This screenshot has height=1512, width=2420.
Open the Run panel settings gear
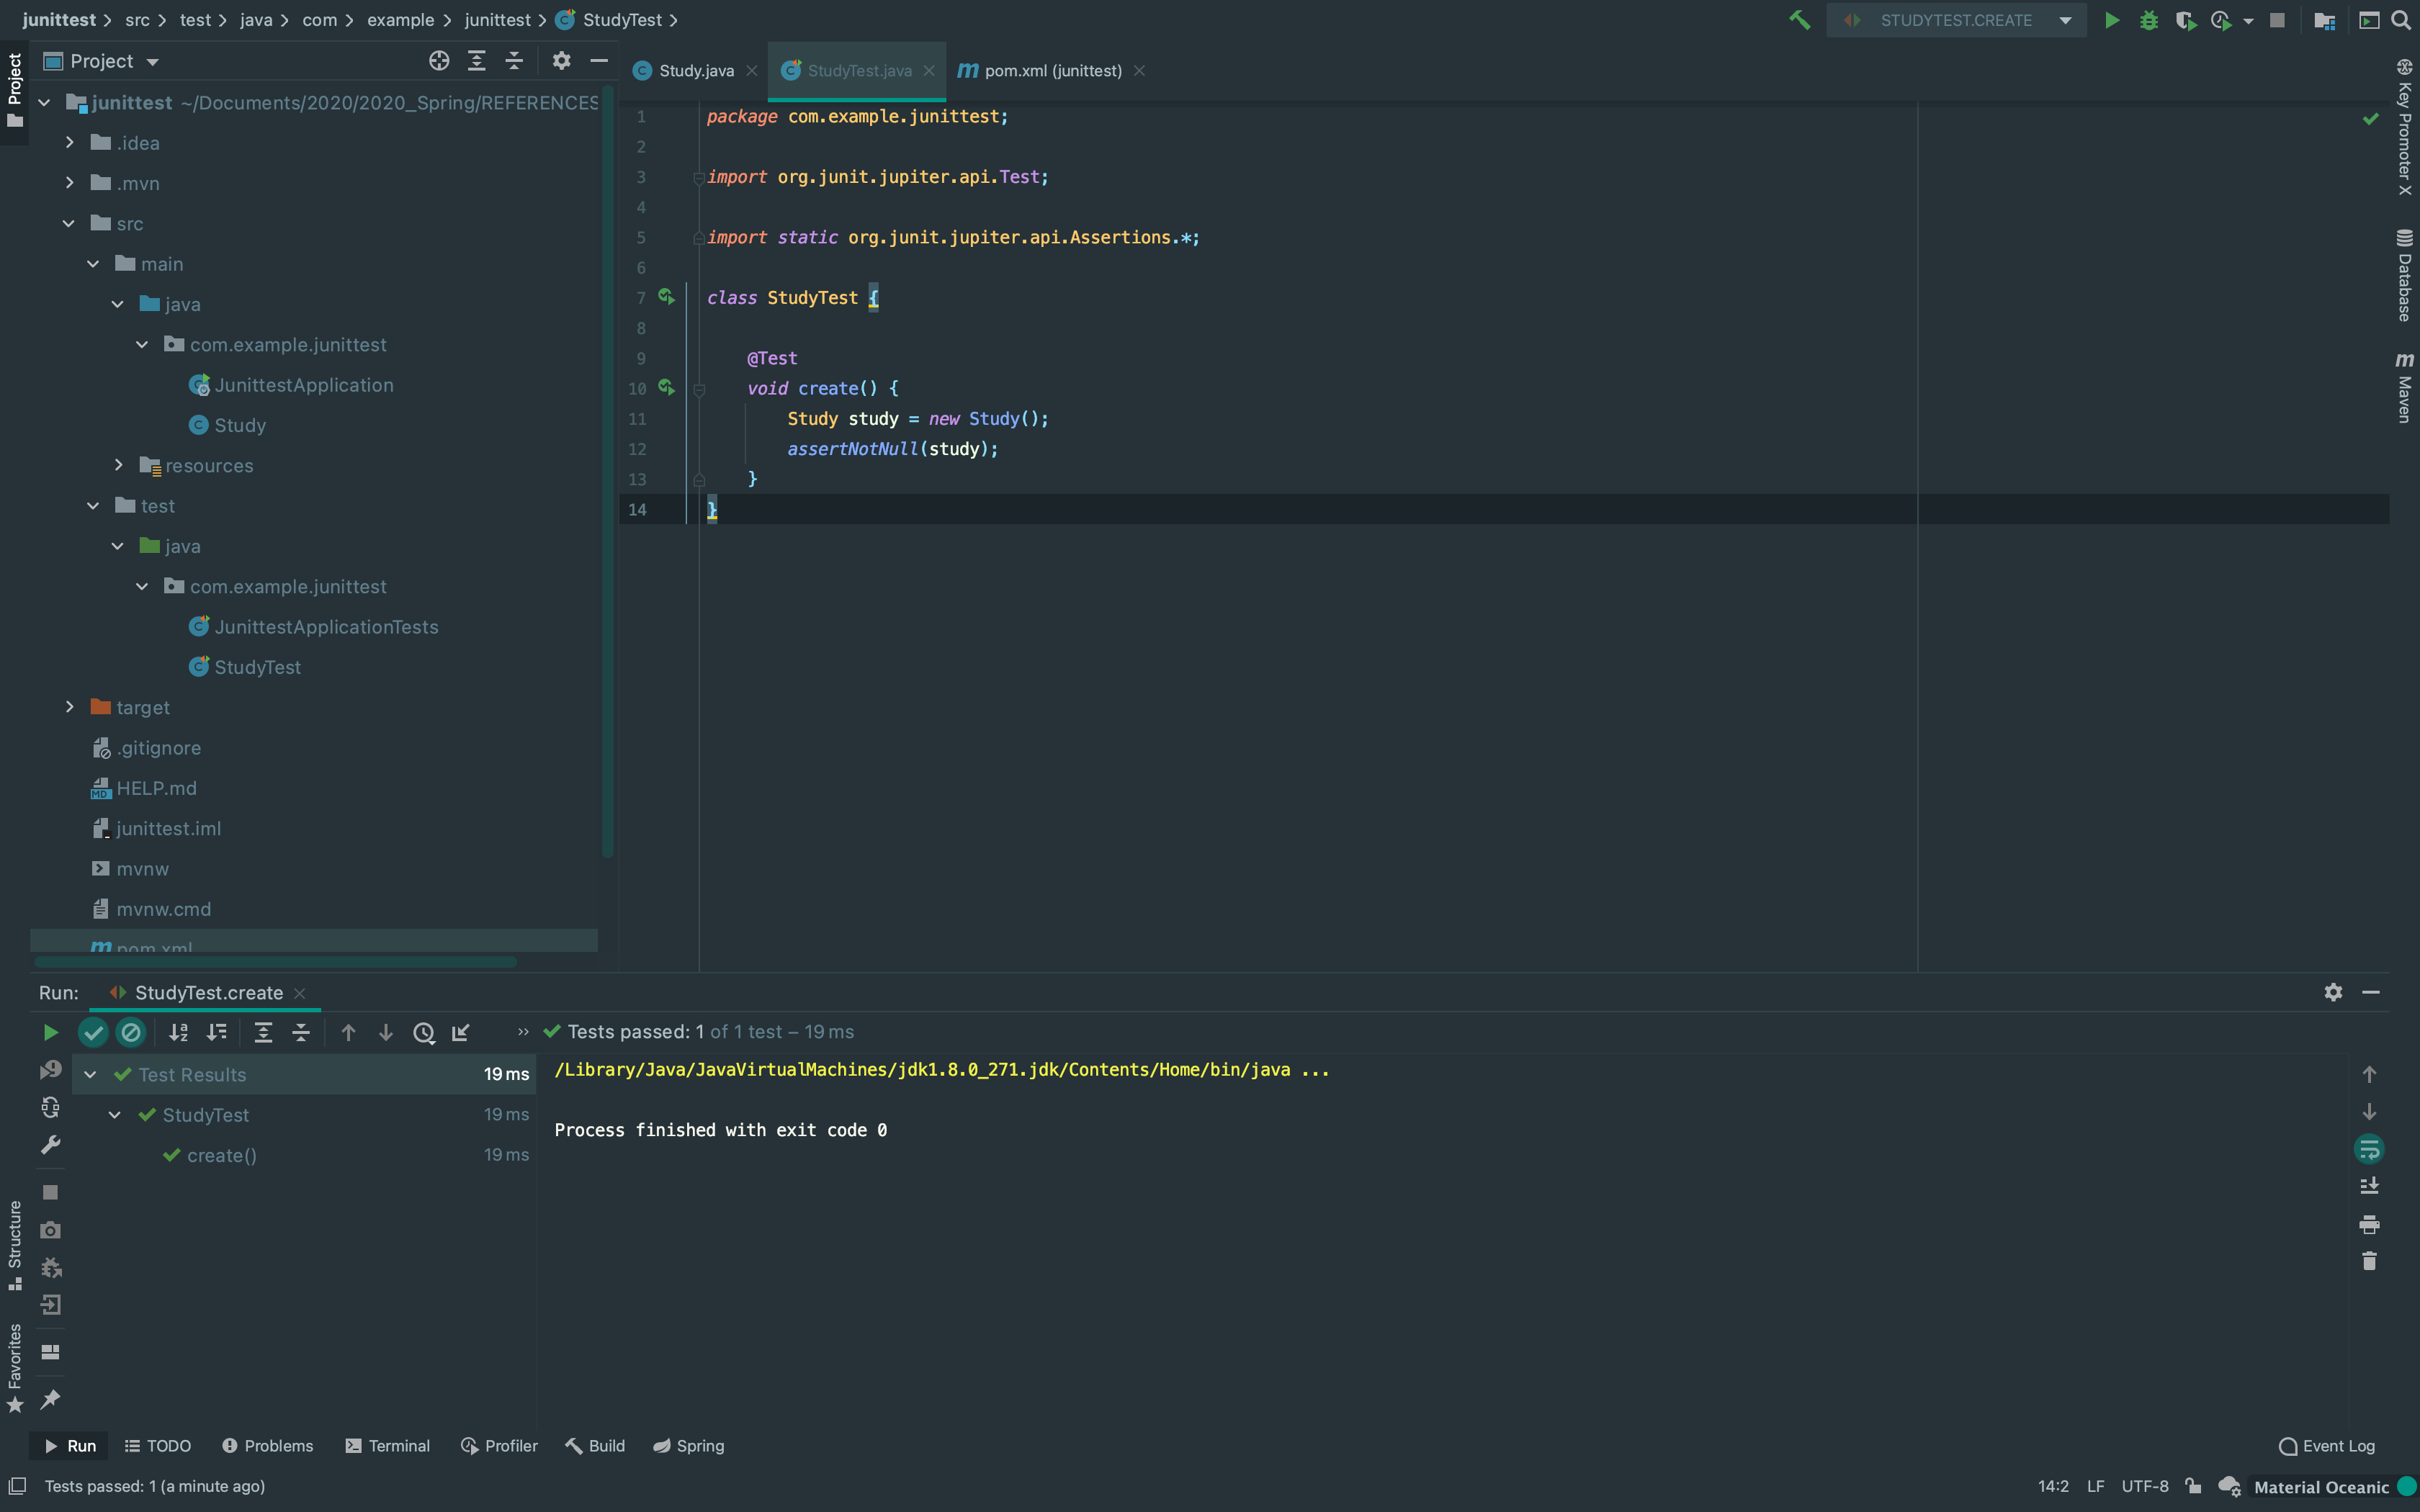[2333, 992]
